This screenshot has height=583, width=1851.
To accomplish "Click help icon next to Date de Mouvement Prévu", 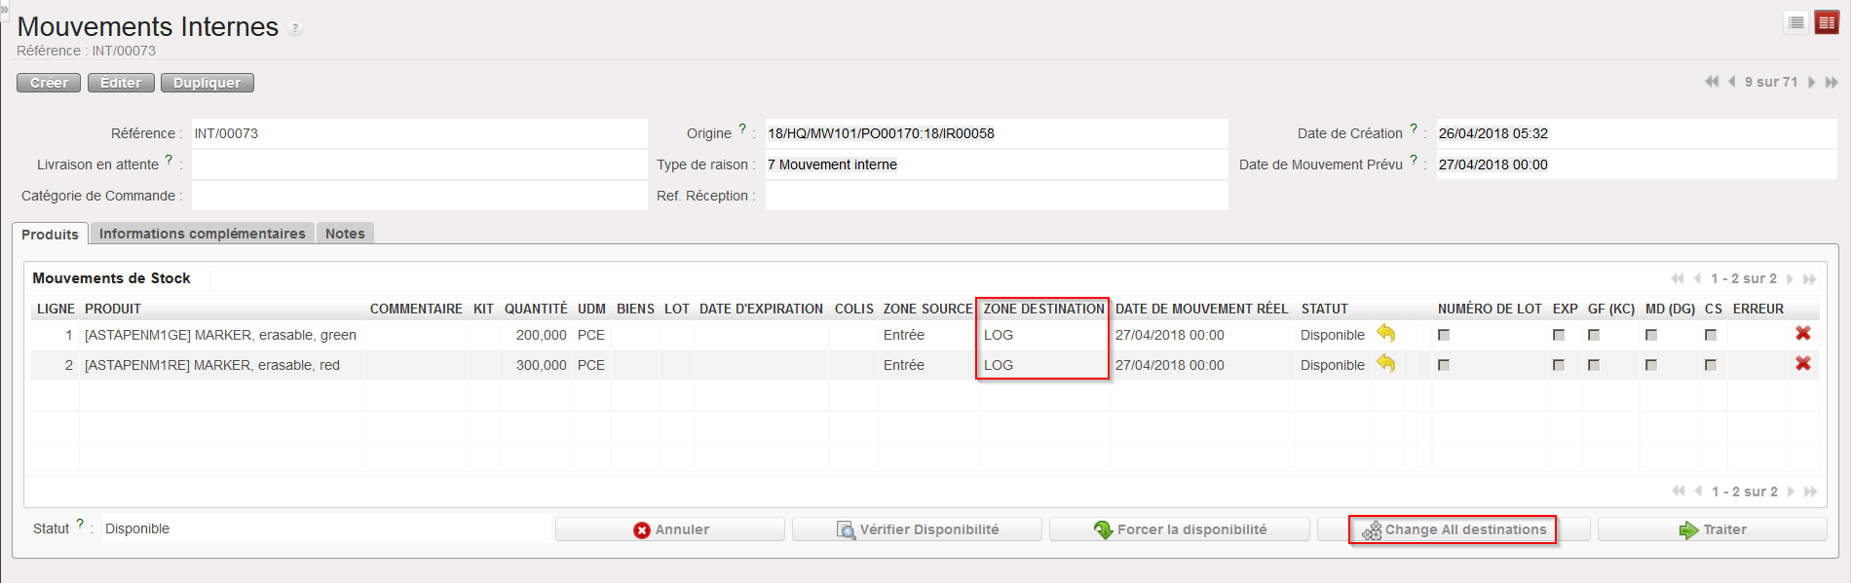I will point(1414,160).
